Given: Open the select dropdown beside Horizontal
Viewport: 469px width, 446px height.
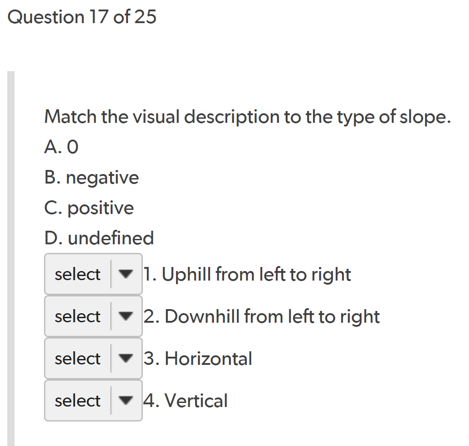Looking at the screenshot, I should (93, 359).
